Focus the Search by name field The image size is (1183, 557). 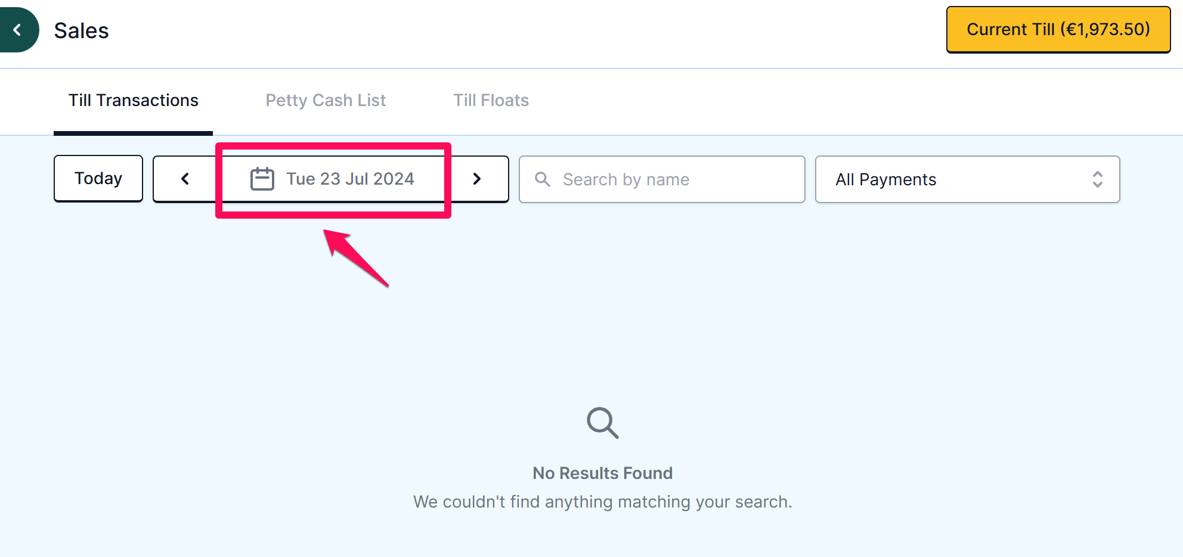(x=662, y=179)
